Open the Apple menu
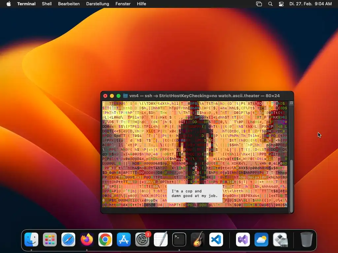Image resolution: width=338 pixels, height=253 pixels. coord(9,4)
